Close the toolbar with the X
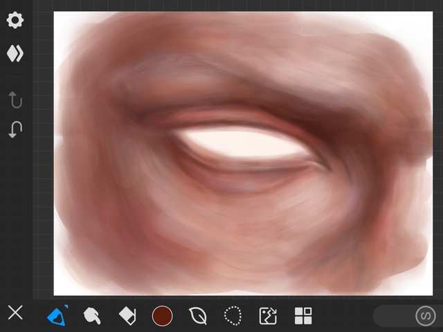 point(15,313)
